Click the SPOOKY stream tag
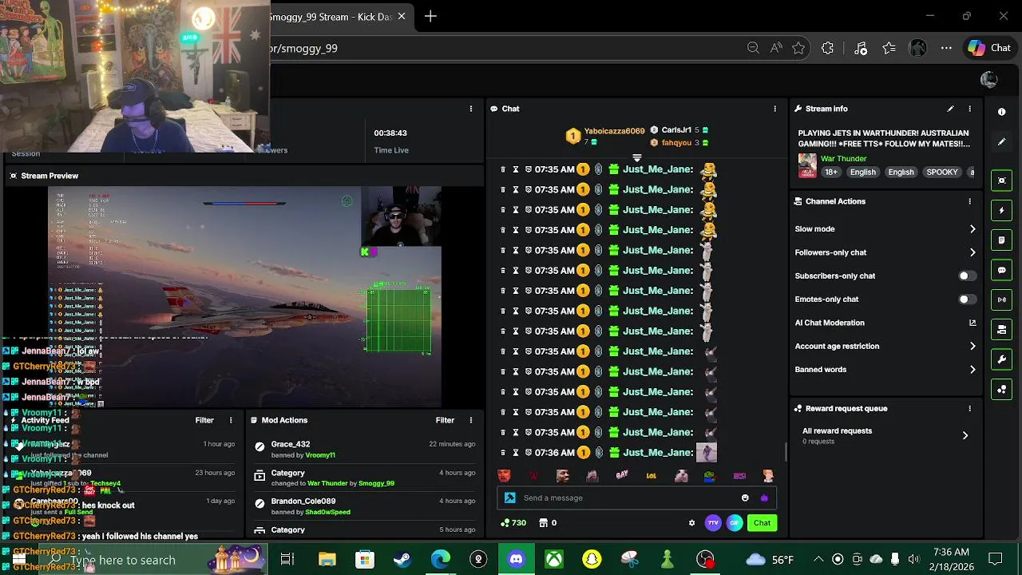1022x575 pixels. [x=942, y=172]
